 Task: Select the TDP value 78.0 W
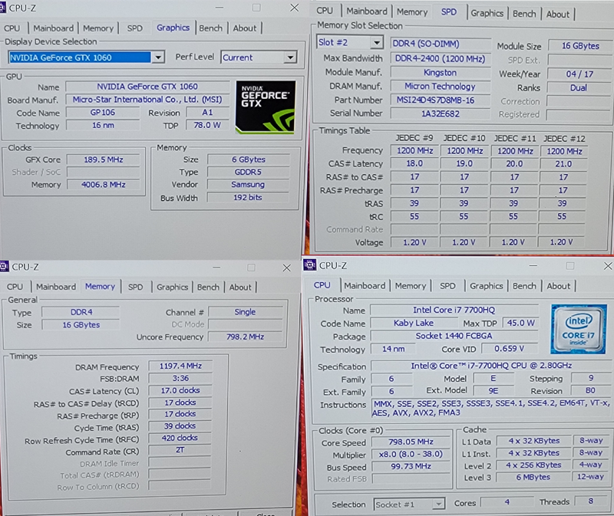207,125
